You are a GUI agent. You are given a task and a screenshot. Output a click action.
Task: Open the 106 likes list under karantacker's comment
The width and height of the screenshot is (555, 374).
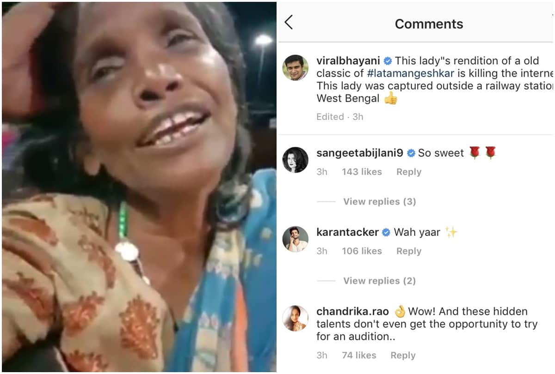pos(362,251)
